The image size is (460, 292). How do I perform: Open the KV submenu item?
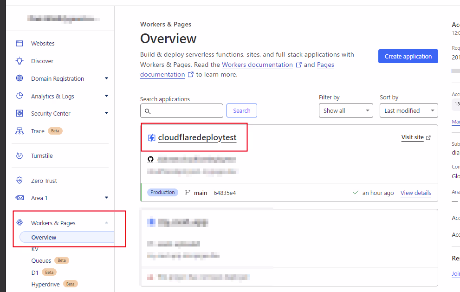35,249
